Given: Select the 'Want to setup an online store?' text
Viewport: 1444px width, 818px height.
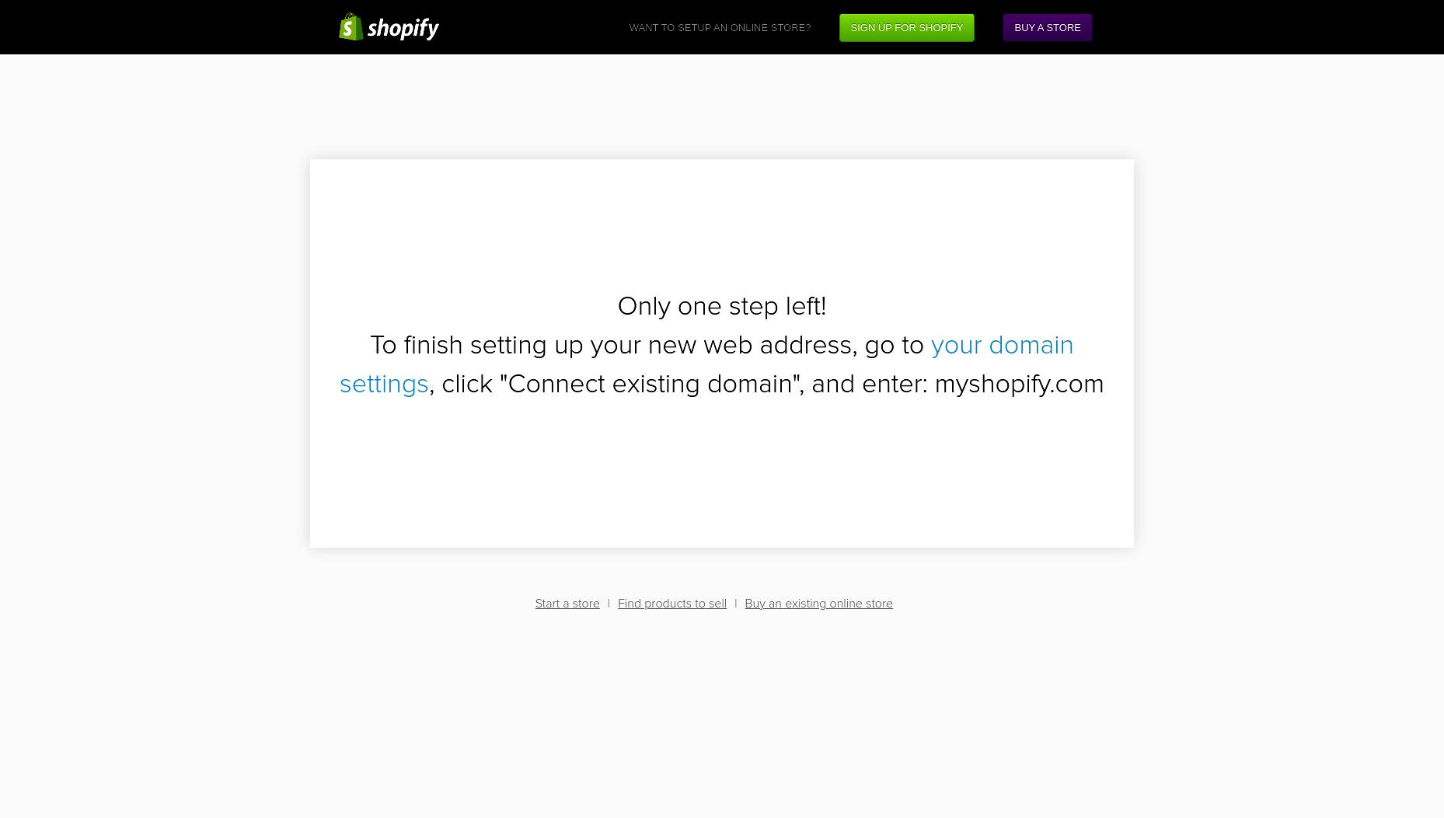Looking at the screenshot, I should 720,28.
